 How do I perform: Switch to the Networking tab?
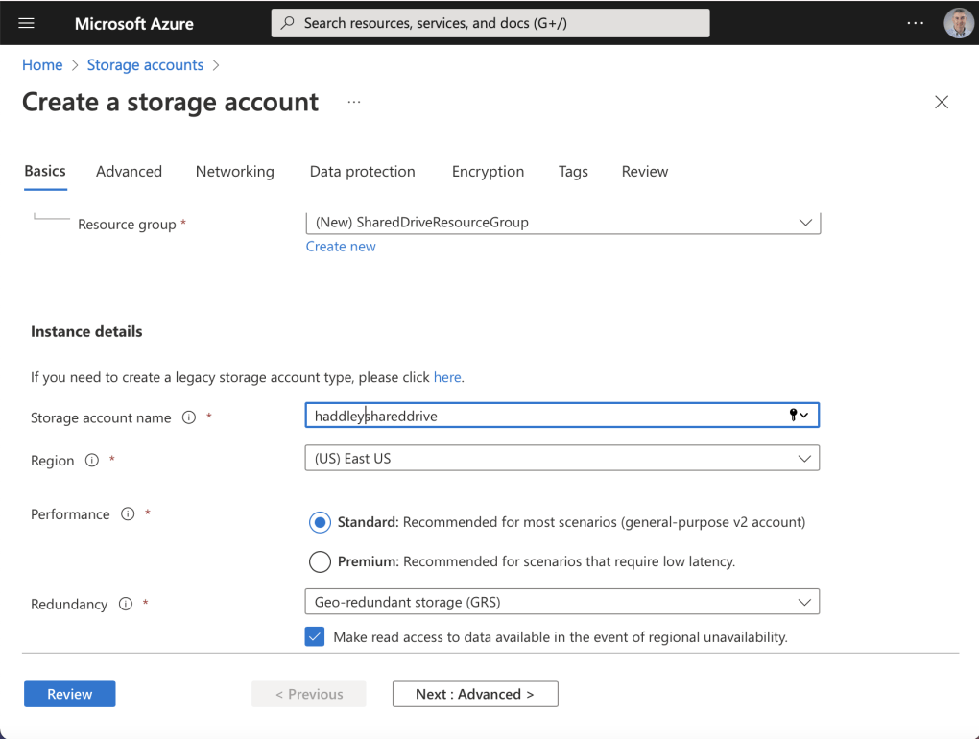tap(234, 172)
